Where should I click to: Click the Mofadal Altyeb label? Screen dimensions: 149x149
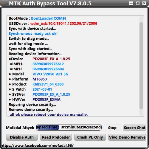tap(20, 128)
